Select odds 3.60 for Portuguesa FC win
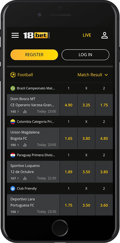 tap(104, 205)
